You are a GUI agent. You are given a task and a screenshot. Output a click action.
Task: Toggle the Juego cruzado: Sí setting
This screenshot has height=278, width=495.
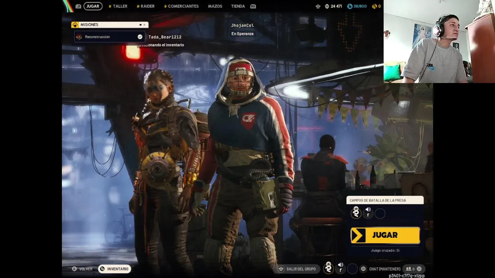[385, 250]
